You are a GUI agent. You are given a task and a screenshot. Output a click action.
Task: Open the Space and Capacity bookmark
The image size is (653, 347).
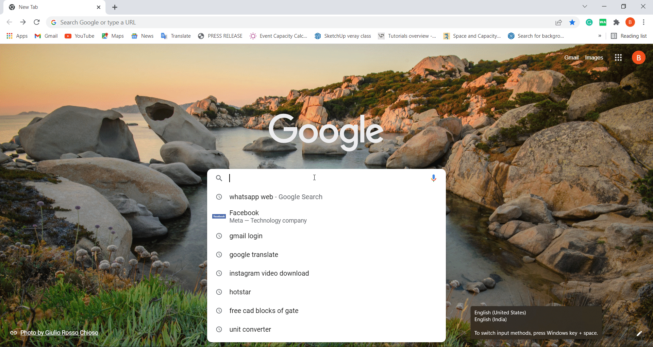coord(472,36)
